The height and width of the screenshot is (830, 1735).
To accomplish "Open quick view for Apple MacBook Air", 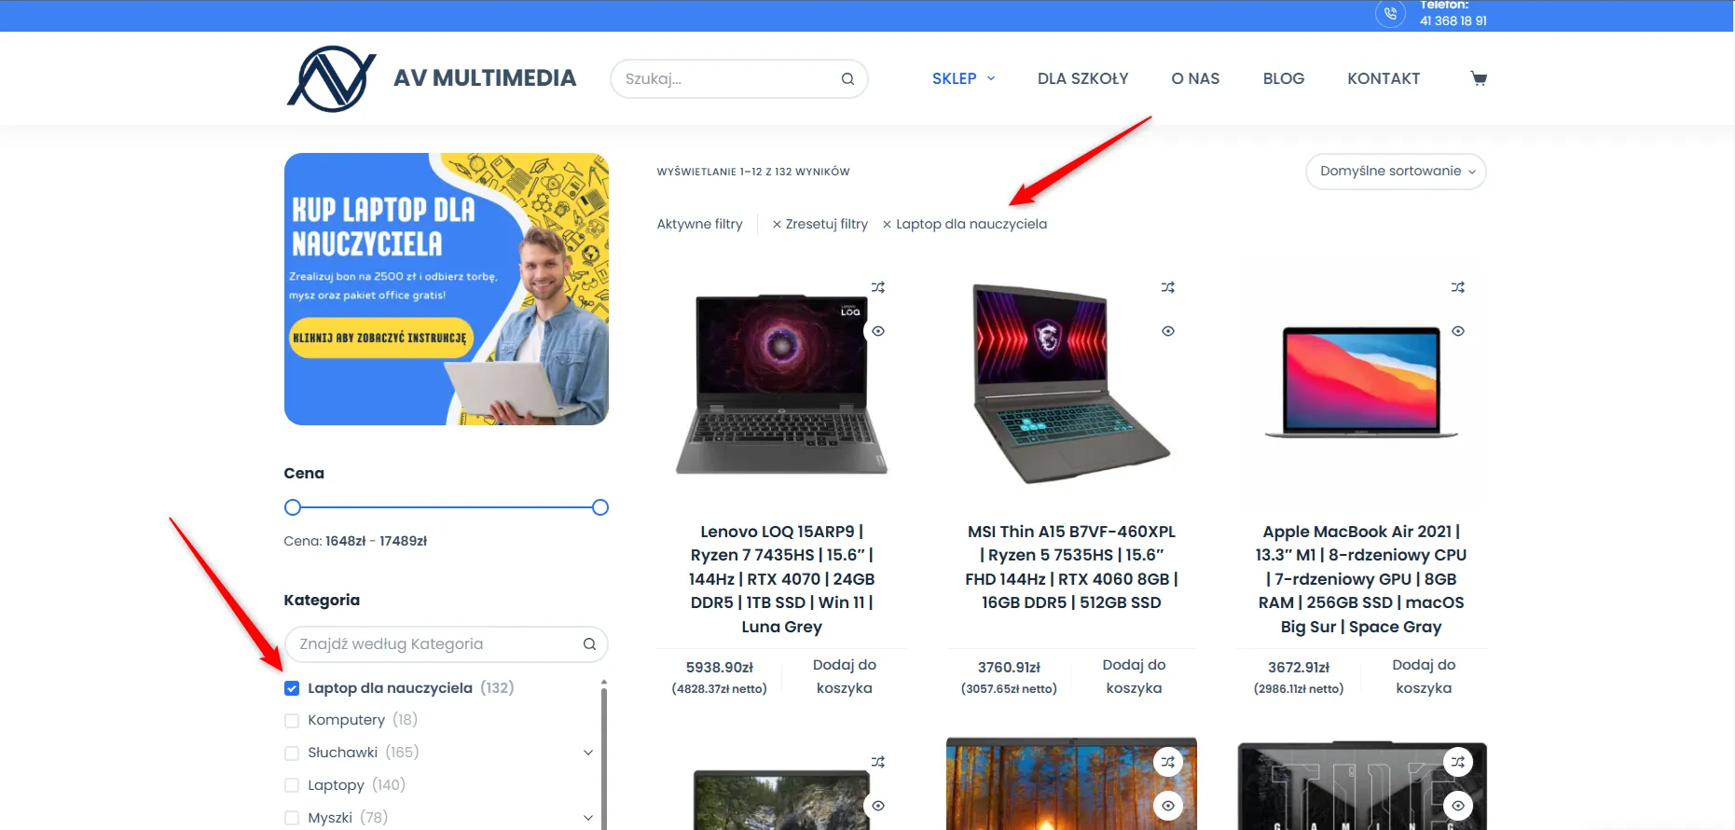I will coord(1458,331).
